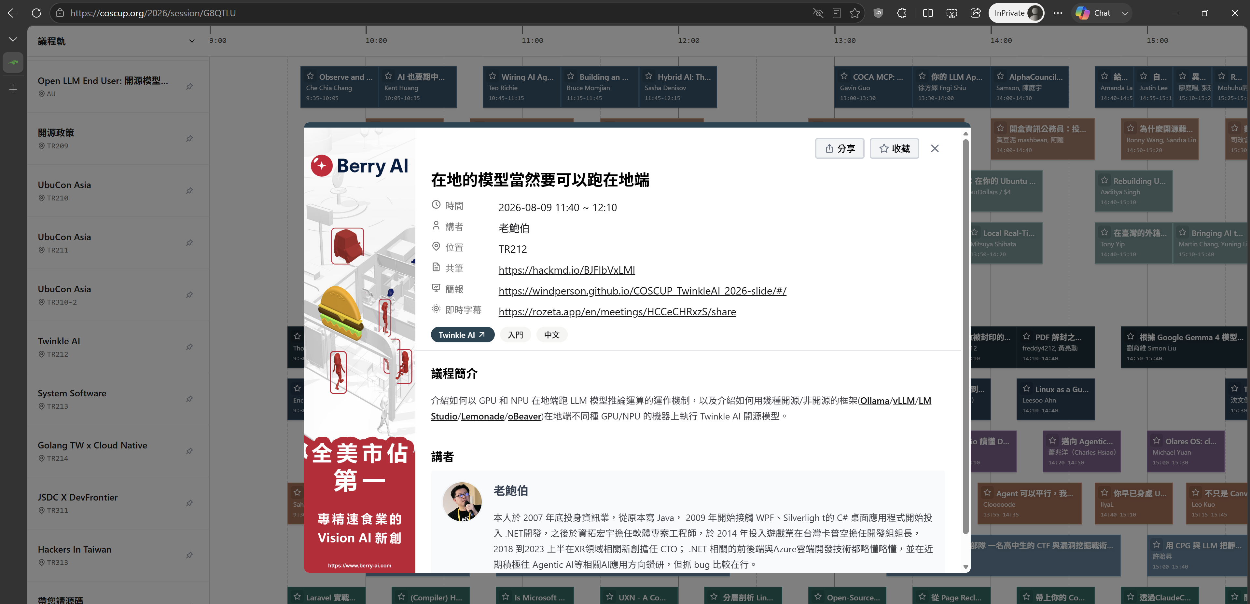The image size is (1250, 604).
Task: Expand the 議程軌 dropdown
Action: [x=192, y=41]
